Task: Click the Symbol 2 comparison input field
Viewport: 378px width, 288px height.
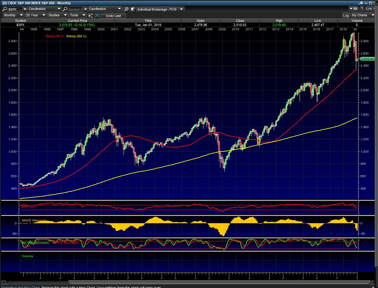Action: [75, 9]
